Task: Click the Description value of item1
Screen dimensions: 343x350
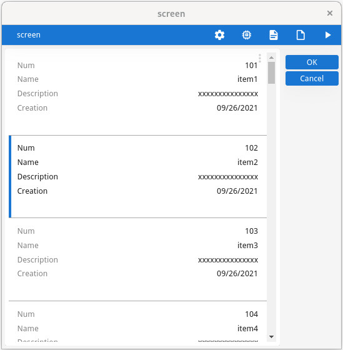Action: [228, 94]
